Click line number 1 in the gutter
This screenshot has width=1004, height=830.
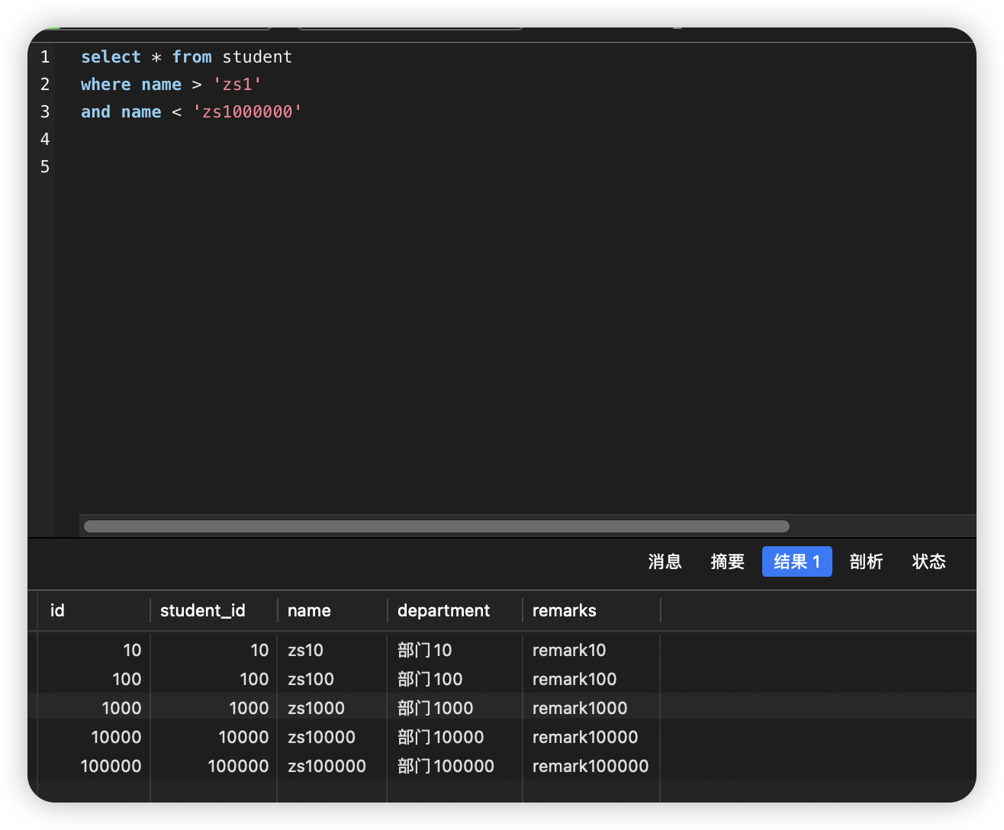click(x=45, y=57)
